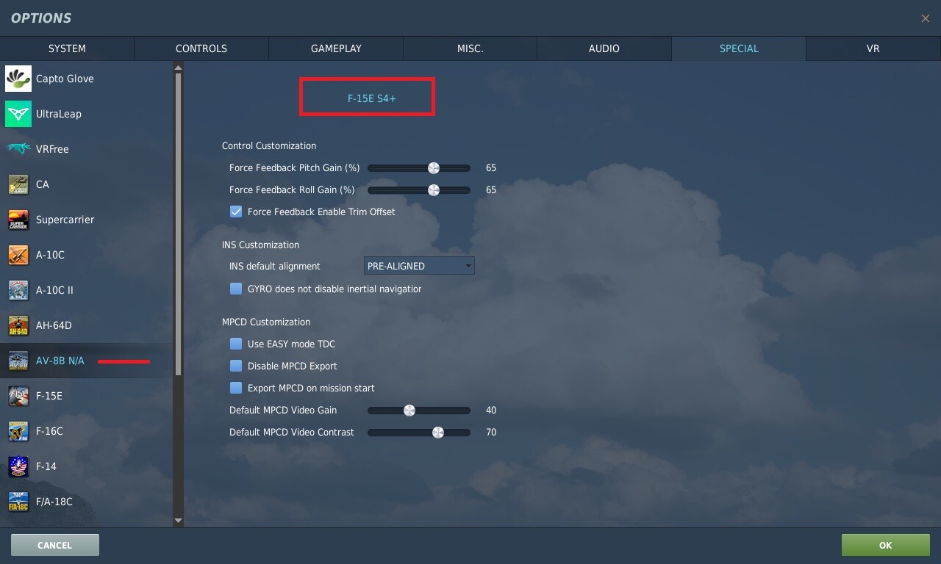941x564 pixels.
Task: Select F/A-18C in the module list
Action: 87,502
